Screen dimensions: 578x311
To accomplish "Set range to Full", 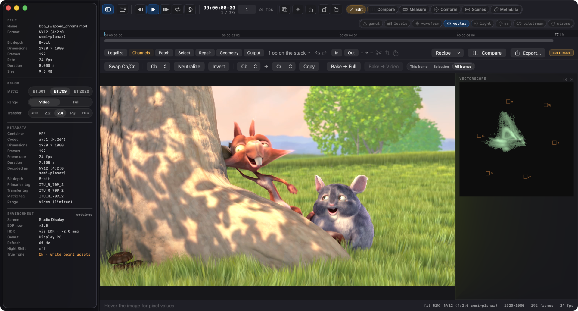I will coord(76,102).
